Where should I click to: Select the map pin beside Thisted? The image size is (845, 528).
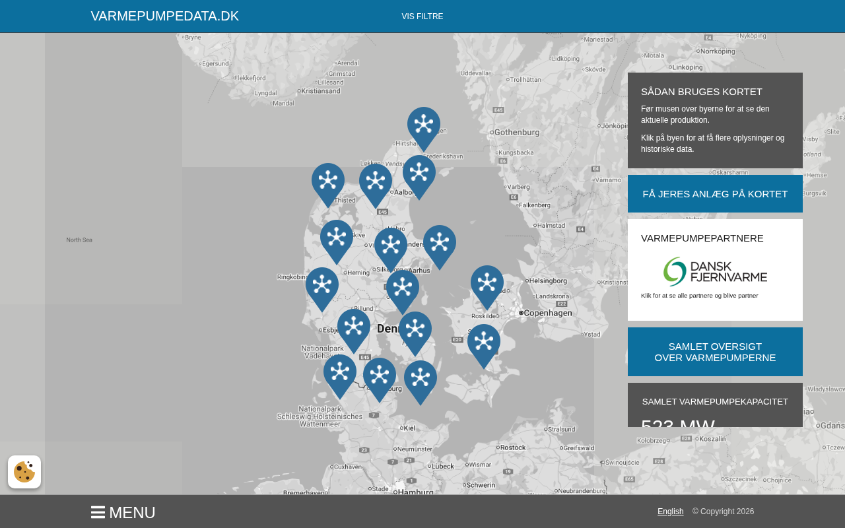[x=328, y=181]
